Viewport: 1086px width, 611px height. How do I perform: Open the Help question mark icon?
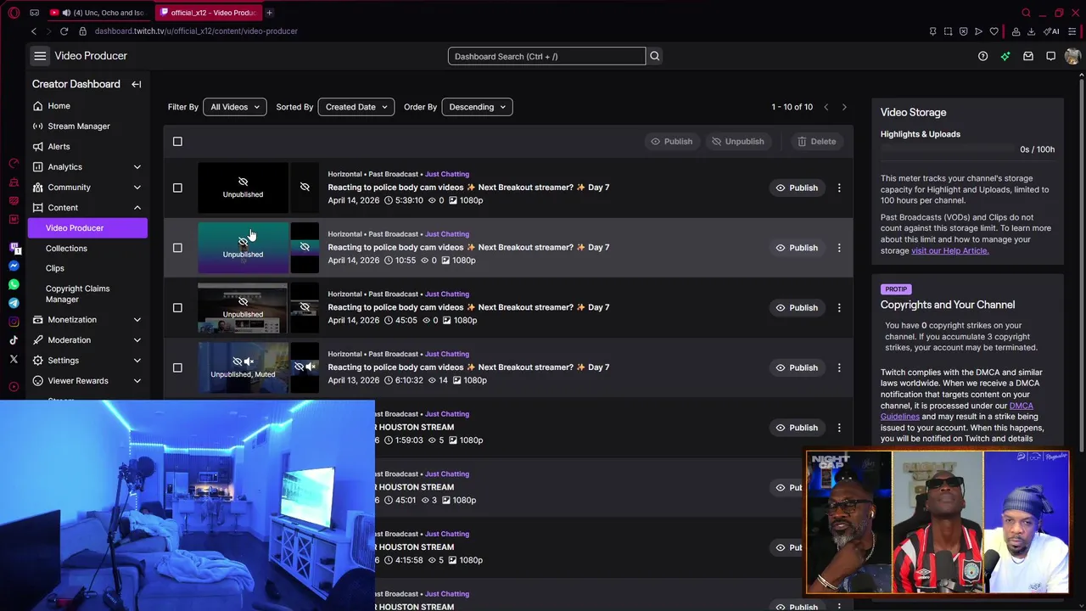pos(982,56)
